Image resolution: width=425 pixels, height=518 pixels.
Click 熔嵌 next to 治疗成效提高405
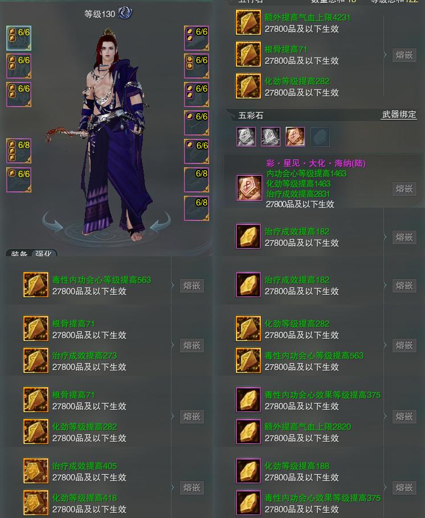pos(192,488)
